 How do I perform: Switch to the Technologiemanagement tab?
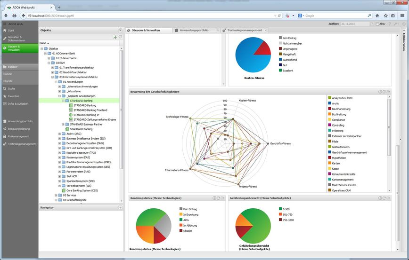(x=245, y=31)
